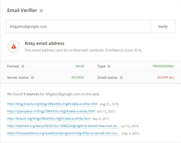This screenshot has width=181, height=143.
Task: Click the red warning triangle icon
Action: point(14,46)
